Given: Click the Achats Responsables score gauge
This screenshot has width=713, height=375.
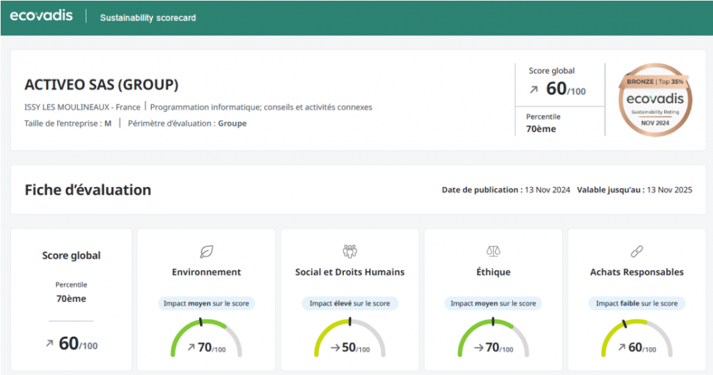Looking at the screenshot, I should click(x=636, y=337).
